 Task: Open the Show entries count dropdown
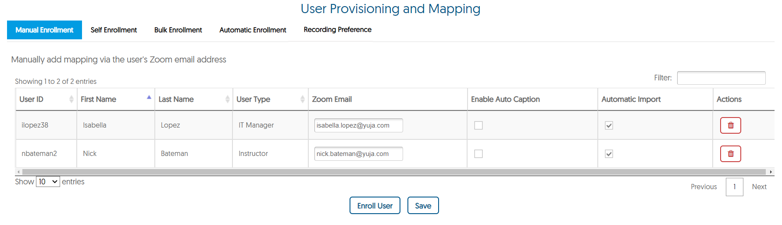point(48,182)
